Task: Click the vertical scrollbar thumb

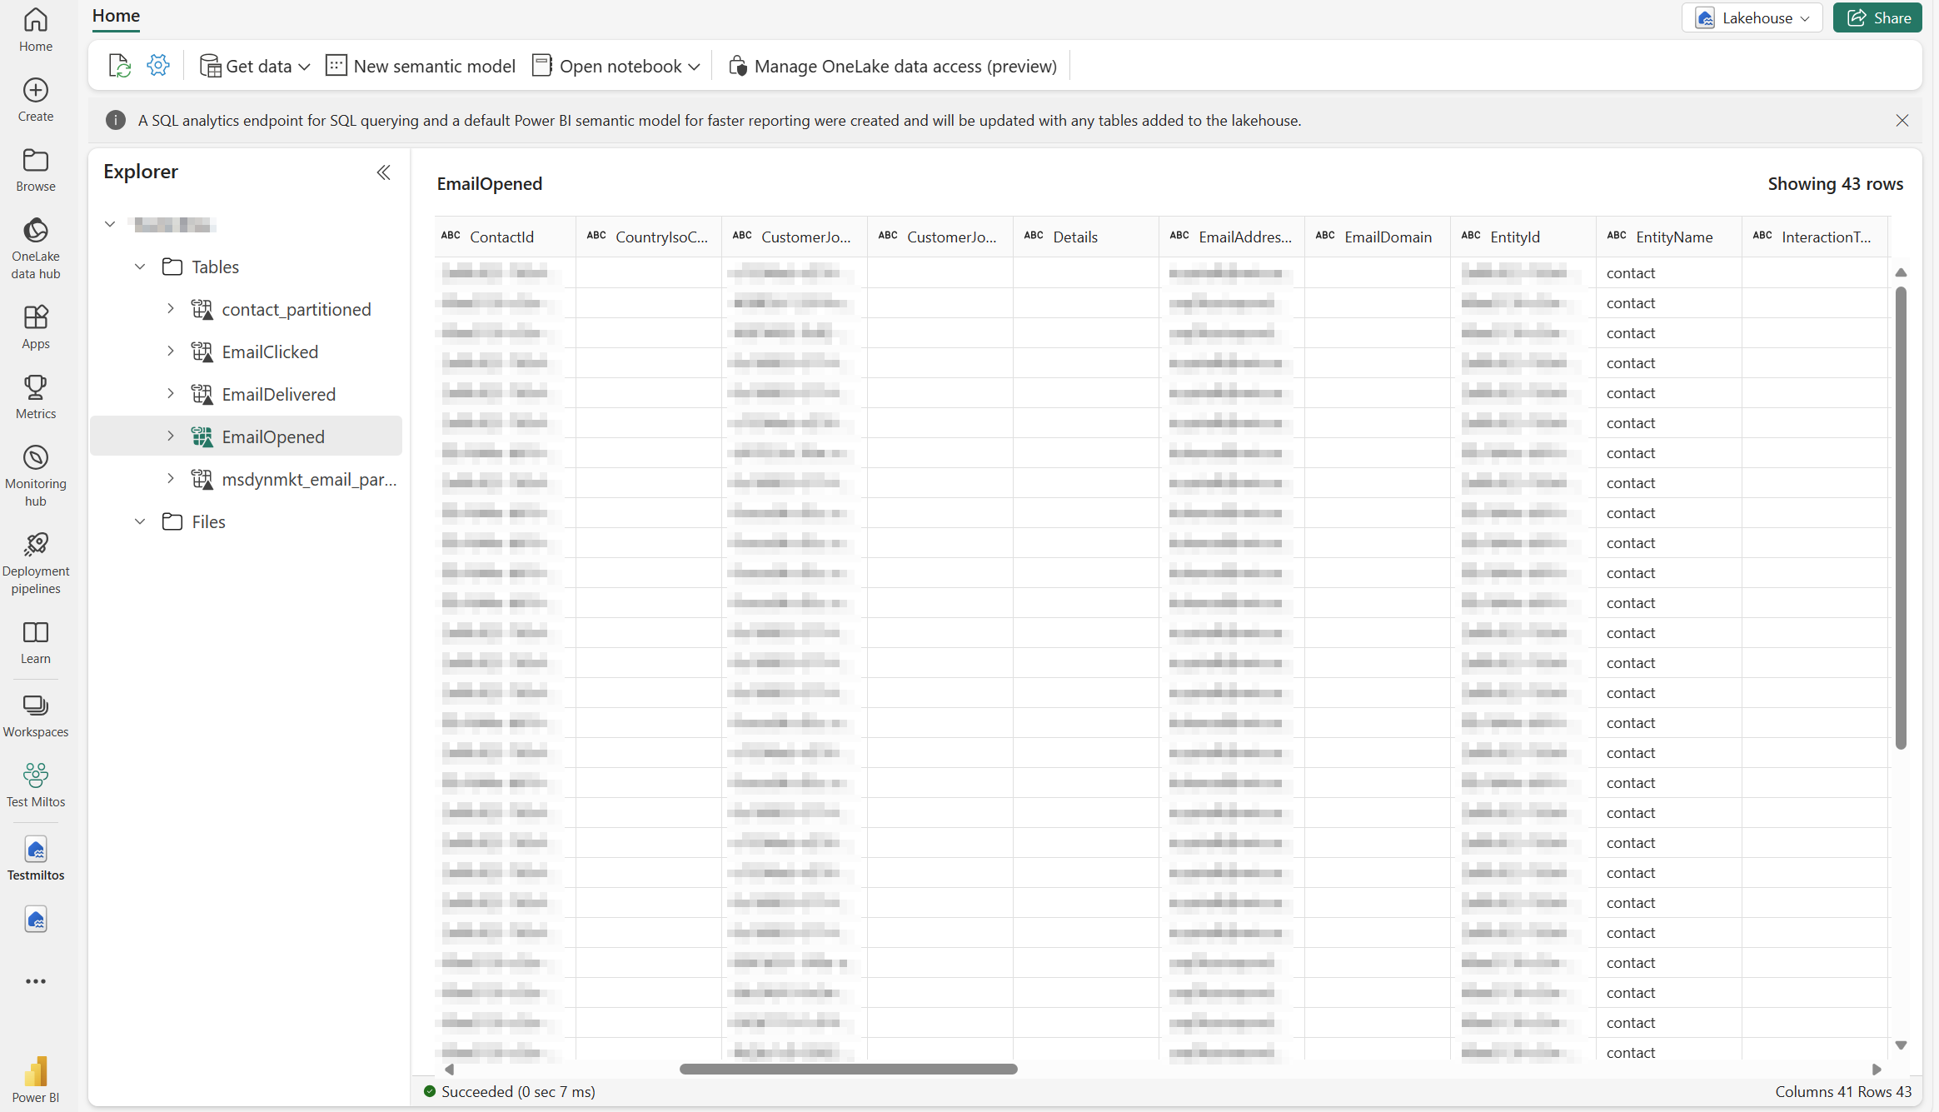Action: pyautogui.click(x=1901, y=517)
